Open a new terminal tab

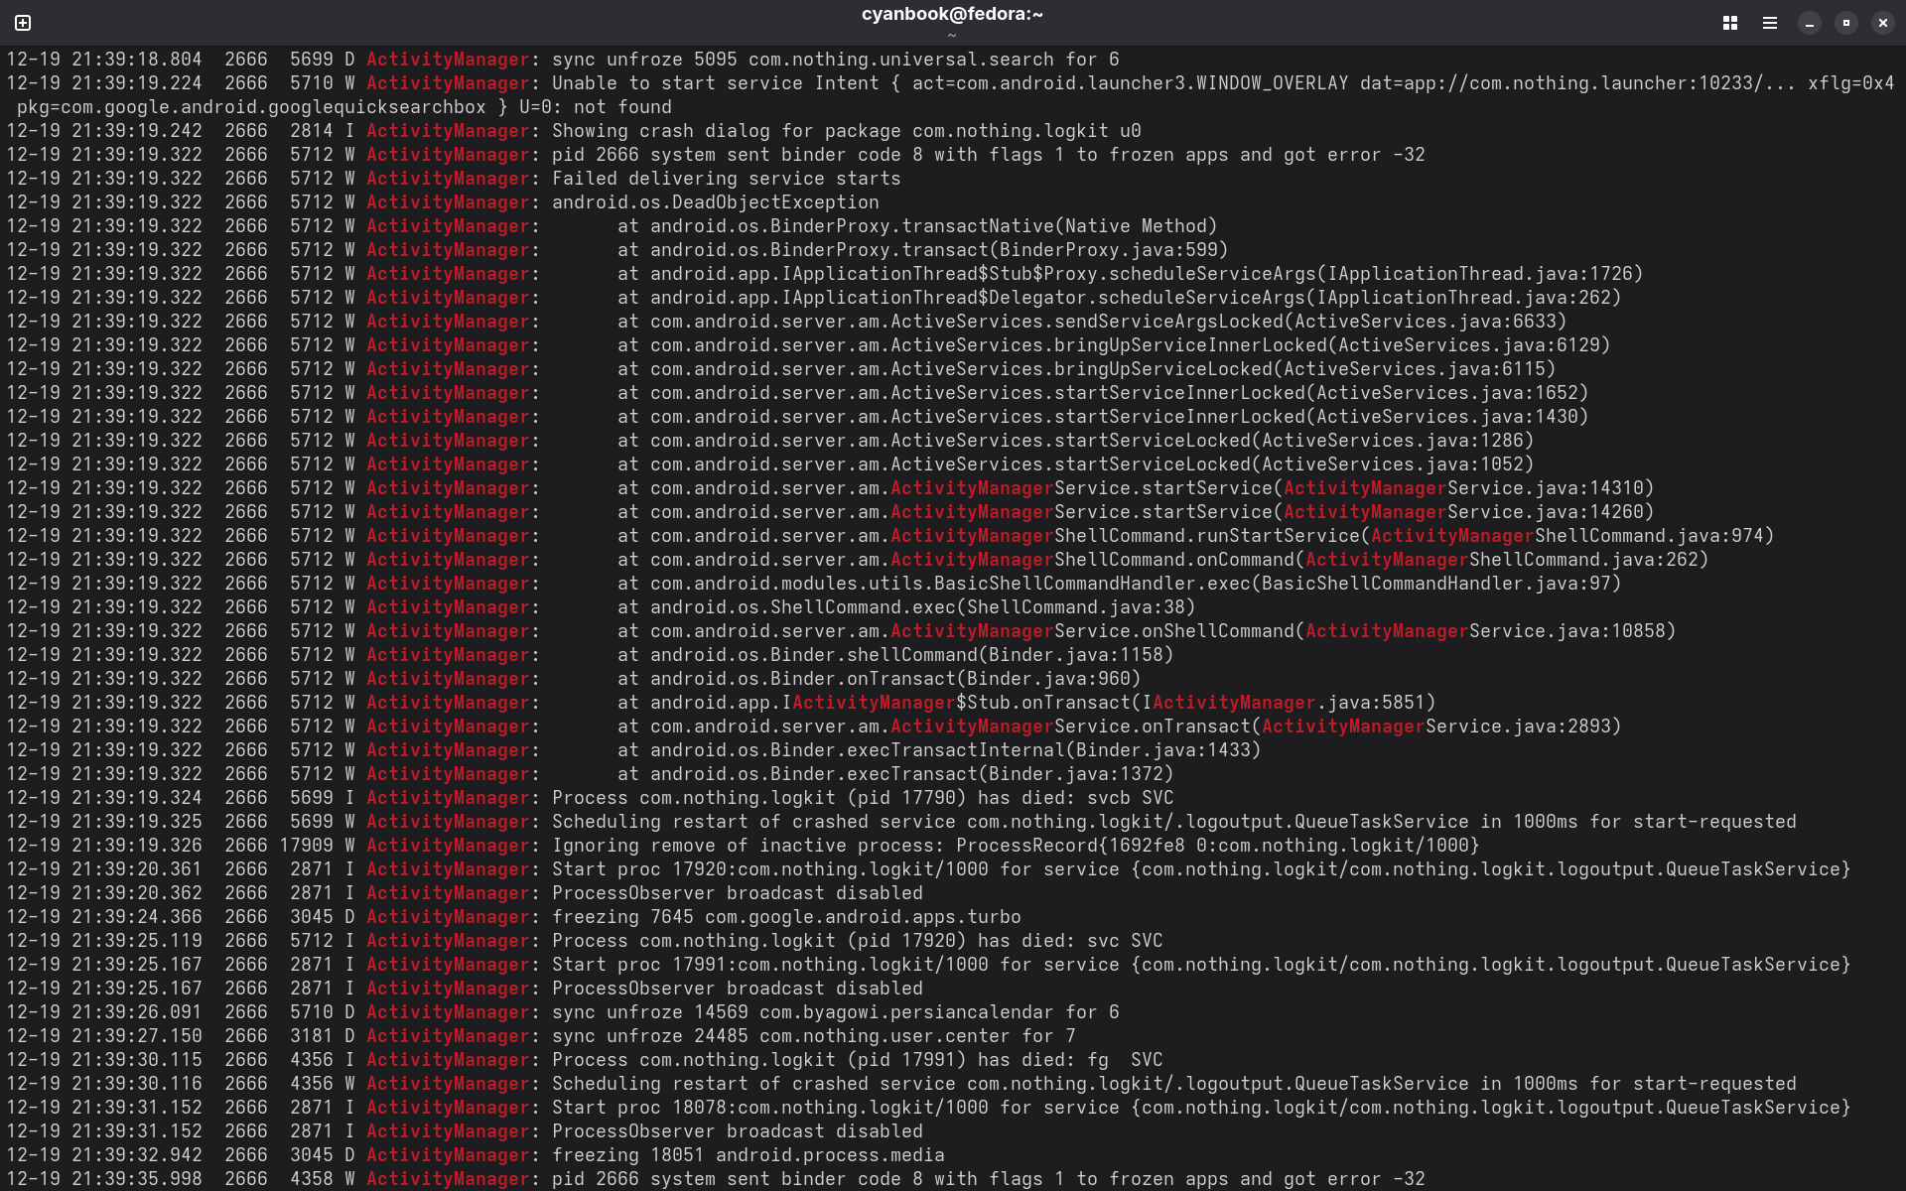coord(23,22)
